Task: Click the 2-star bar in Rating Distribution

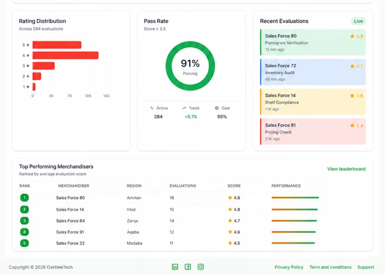Action: click(x=37, y=76)
